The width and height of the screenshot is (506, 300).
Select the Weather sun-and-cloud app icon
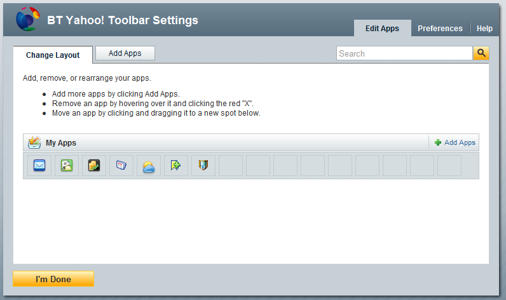149,167
